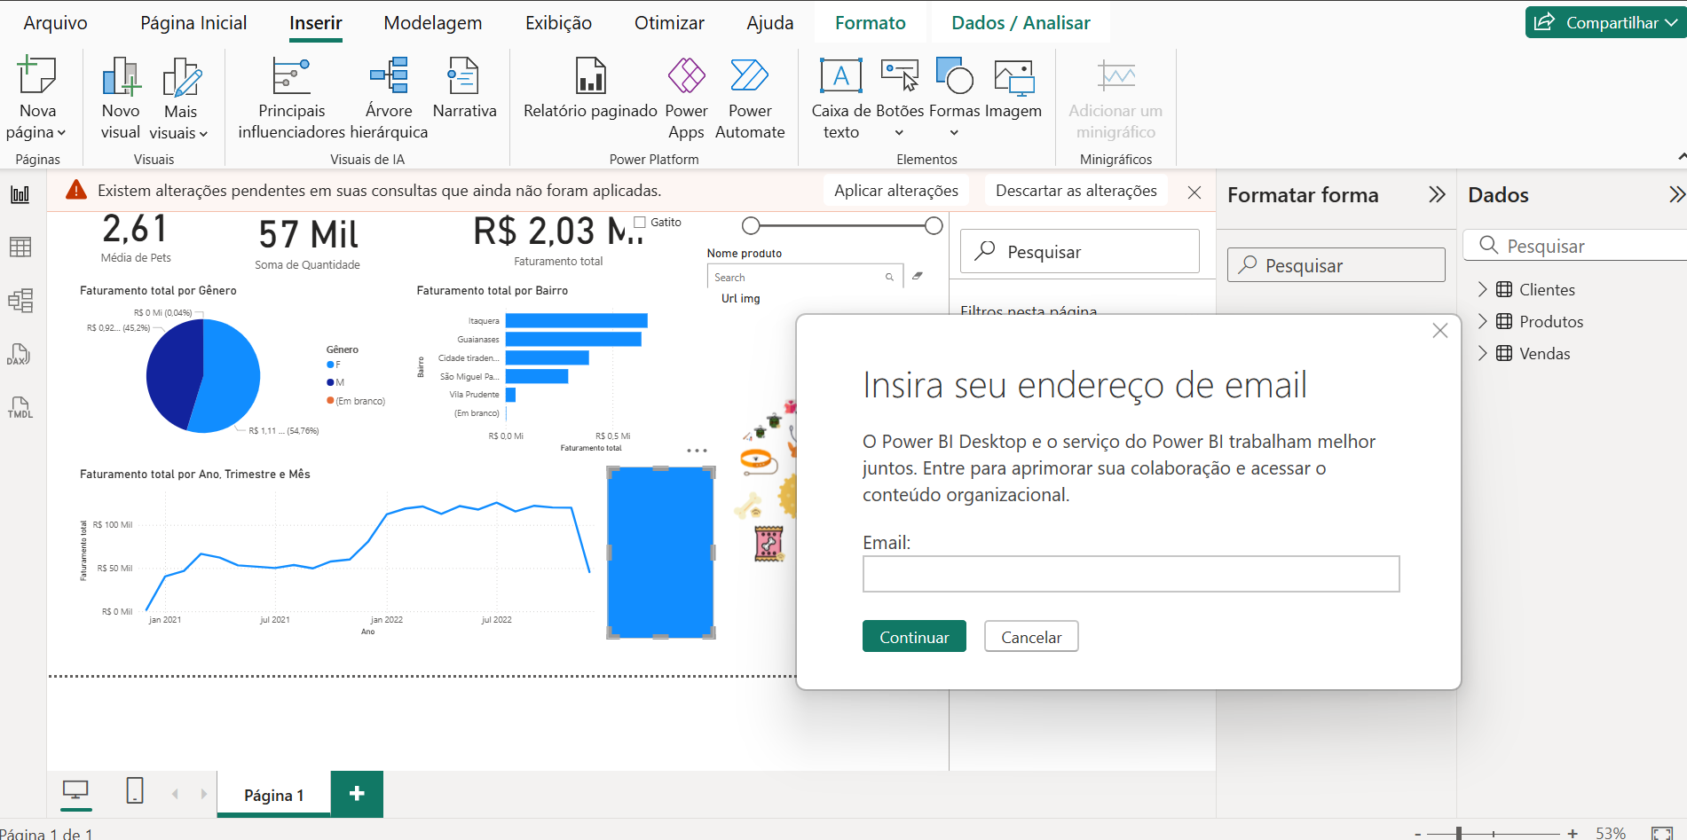The width and height of the screenshot is (1687, 840).
Task: Select the desktop layout view at bottom
Action: (x=75, y=792)
